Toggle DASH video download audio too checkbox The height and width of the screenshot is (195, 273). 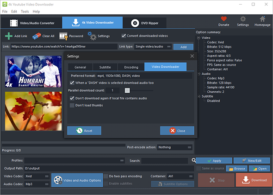pyautogui.click(x=72, y=83)
